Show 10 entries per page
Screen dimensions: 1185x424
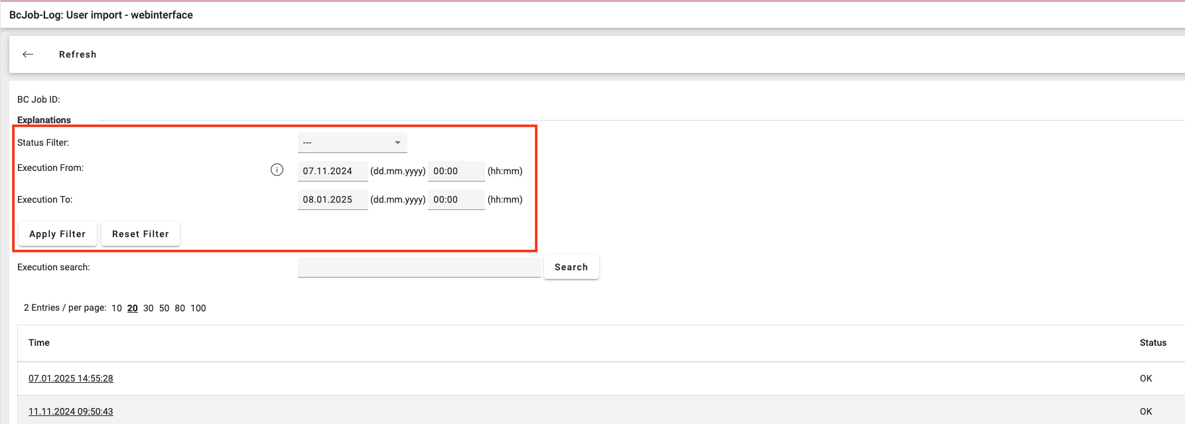(117, 308)
